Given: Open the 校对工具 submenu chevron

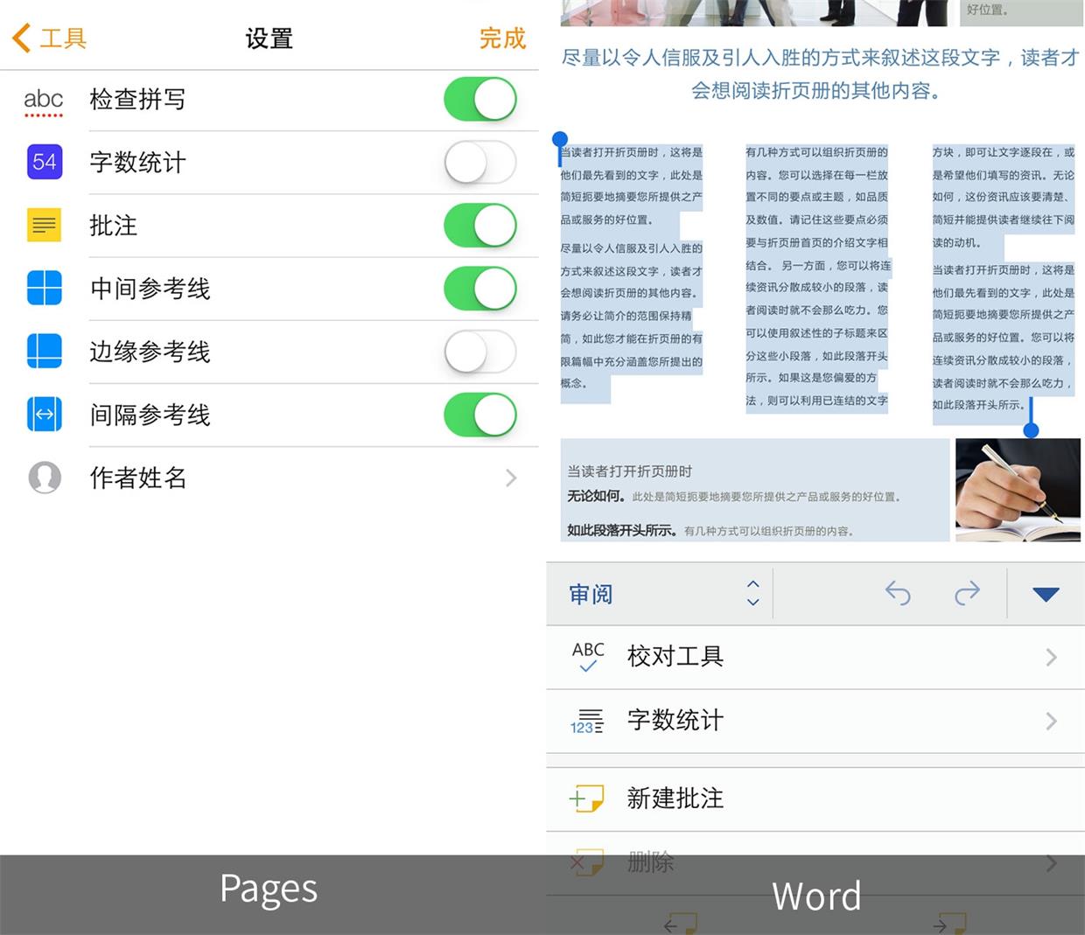Looking at the screenshot, I should point(1052,657).
